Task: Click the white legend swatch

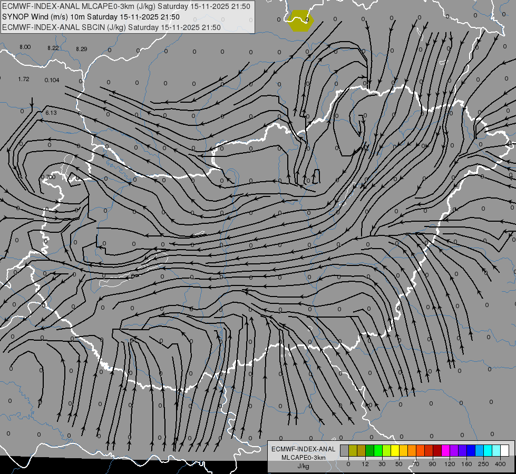Action: (505, 451)
